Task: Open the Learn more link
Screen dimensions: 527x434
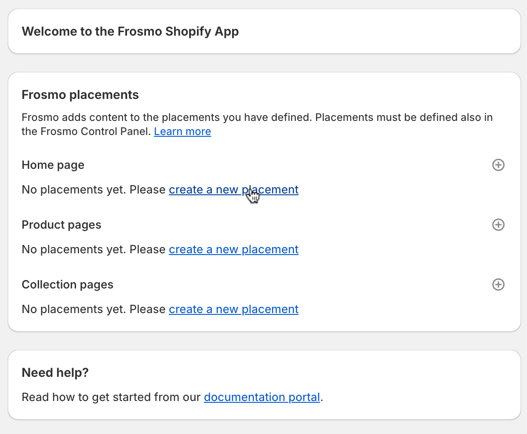Action: 182,131
